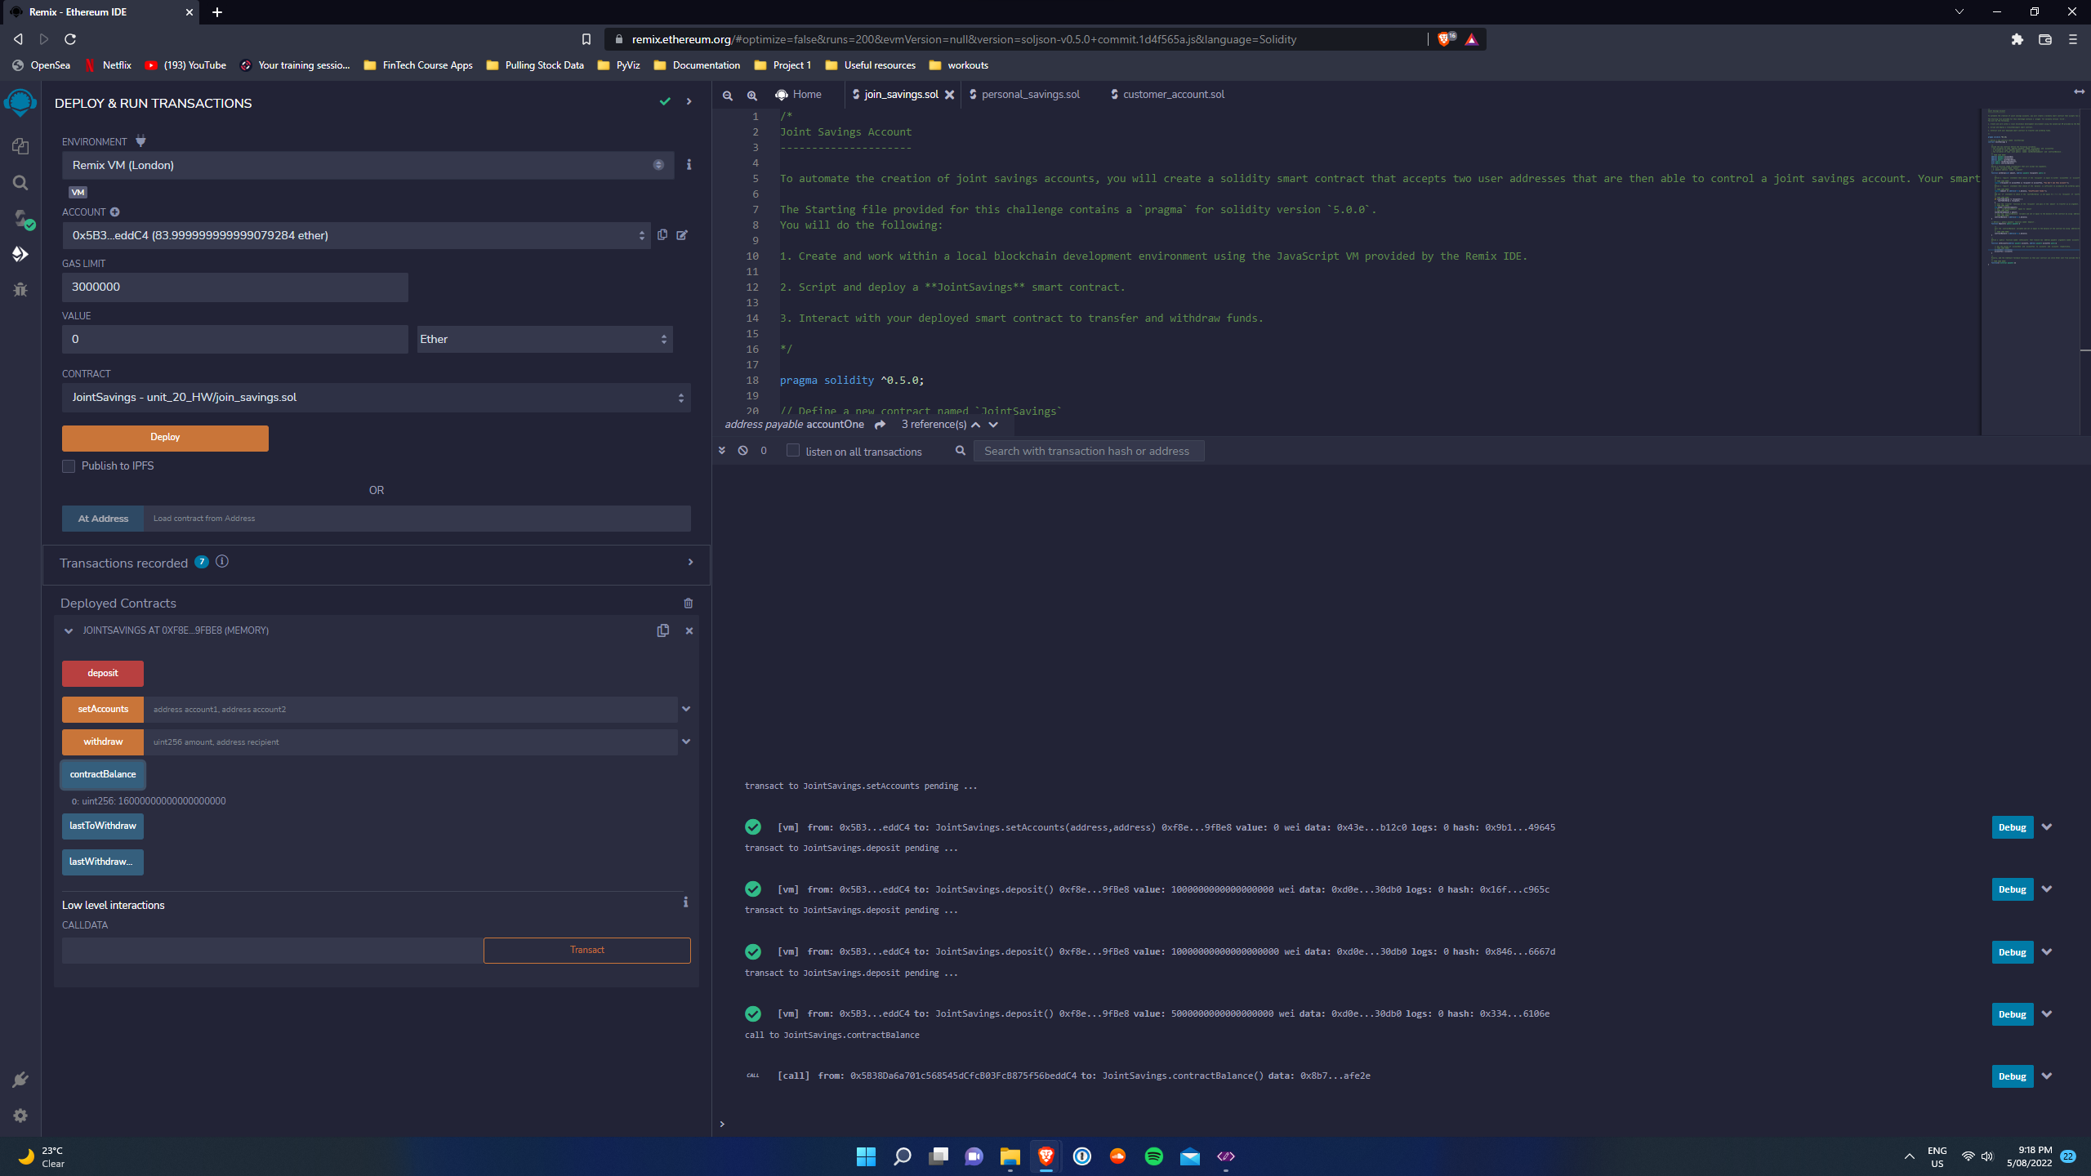Open the Solidity compiler sidebar icon
This screenshot has height=1176, width=2091.
click(x=22, y=219)
